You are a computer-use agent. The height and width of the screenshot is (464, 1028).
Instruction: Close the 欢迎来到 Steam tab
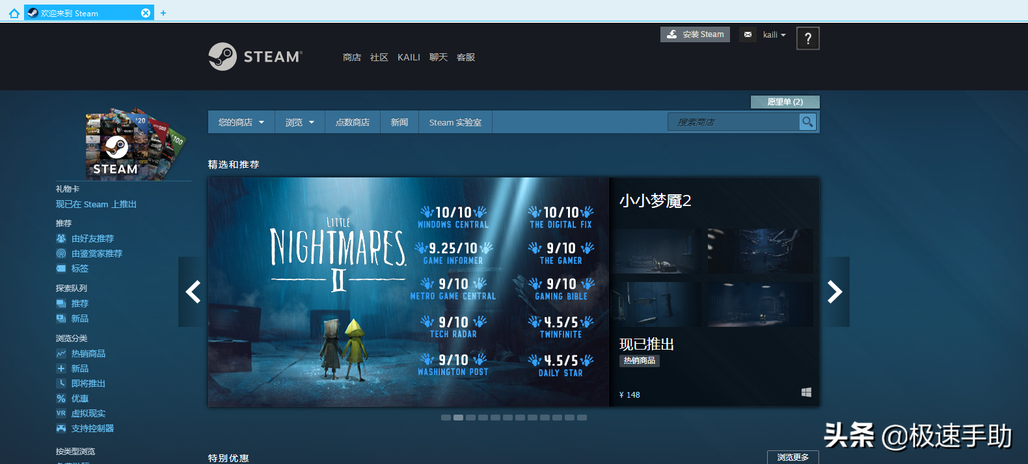(146, 13)
